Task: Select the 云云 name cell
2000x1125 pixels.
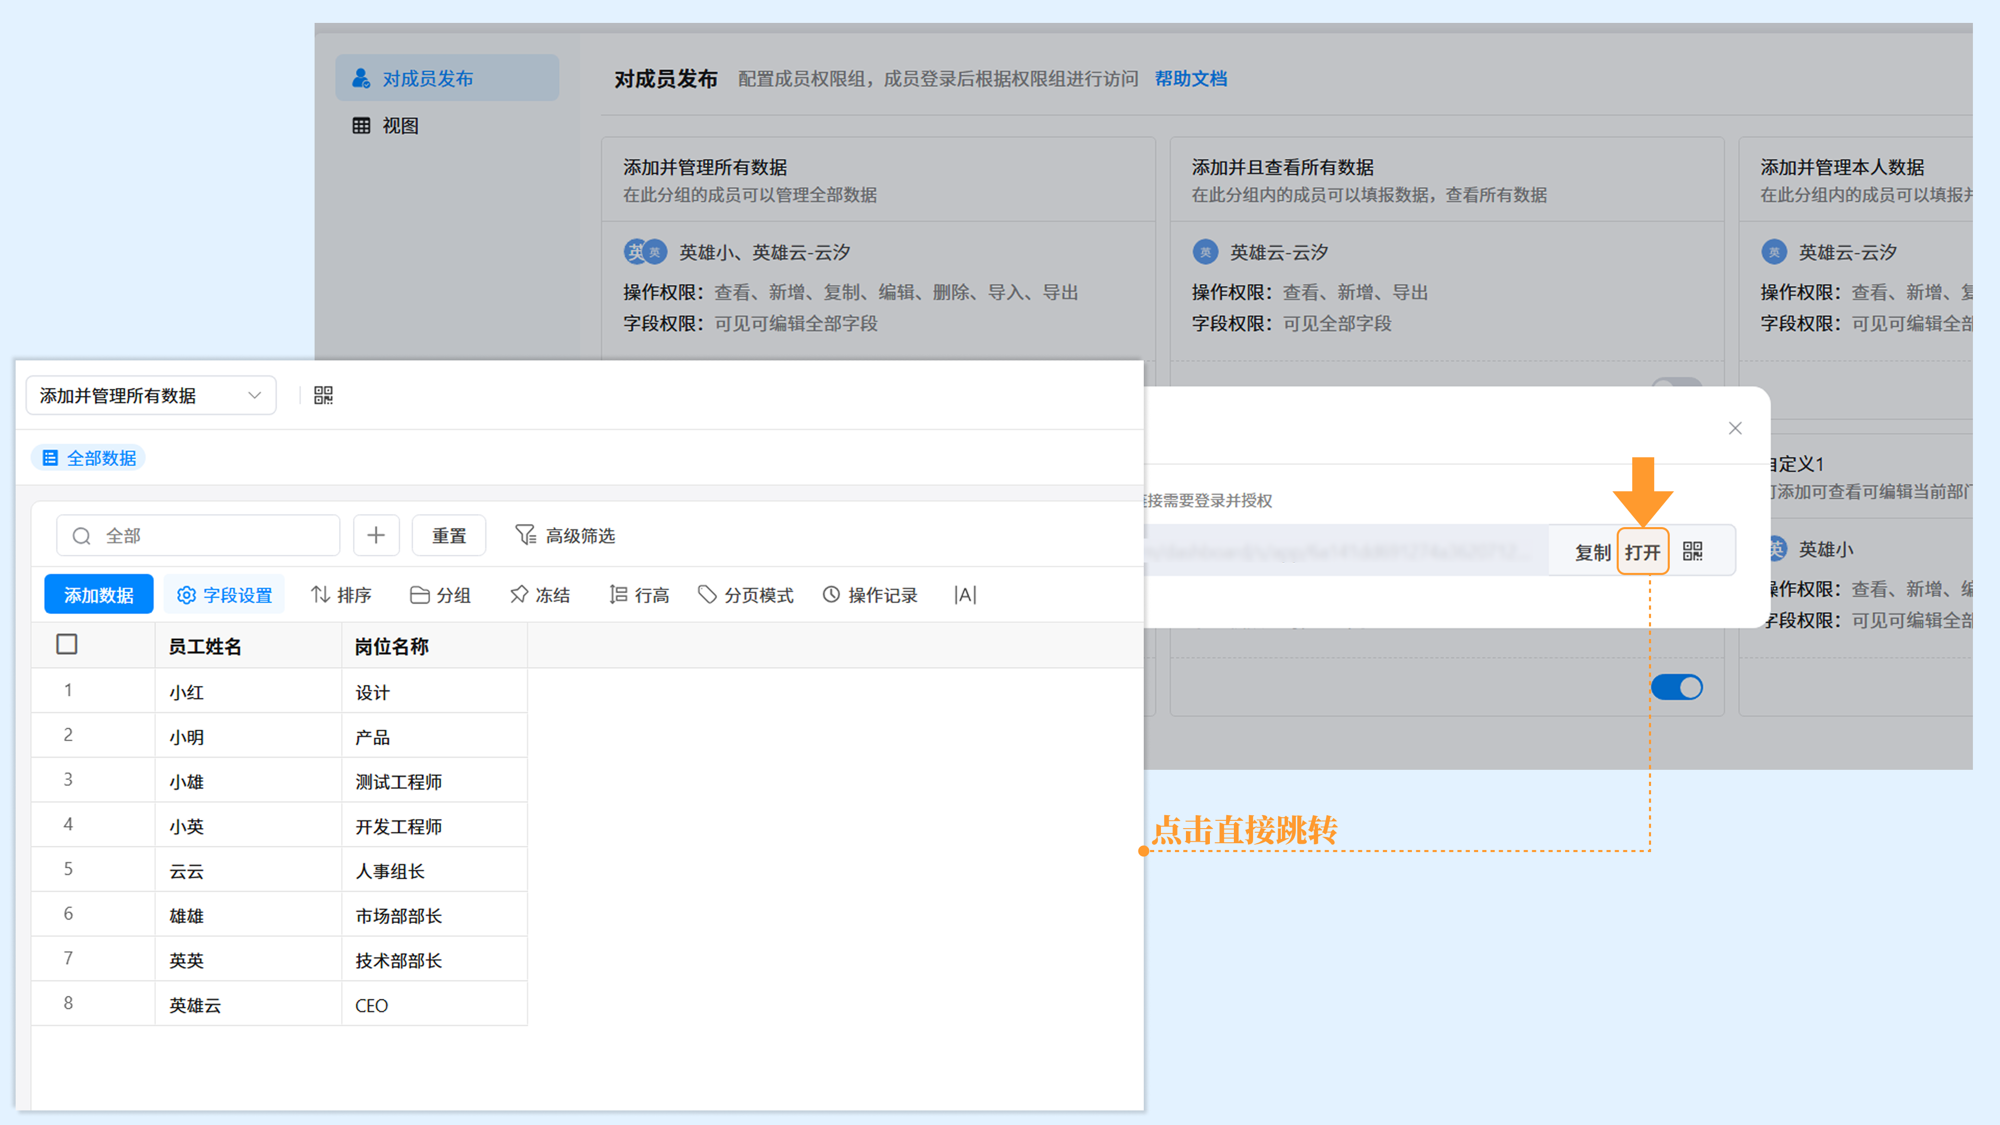Action: (248, 870)
